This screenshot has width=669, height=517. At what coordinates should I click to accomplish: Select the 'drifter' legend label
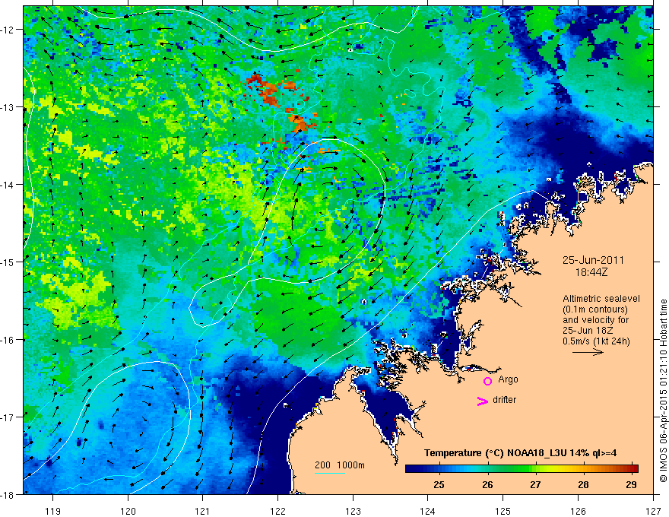pyautogui.click(x=504, y=400)
